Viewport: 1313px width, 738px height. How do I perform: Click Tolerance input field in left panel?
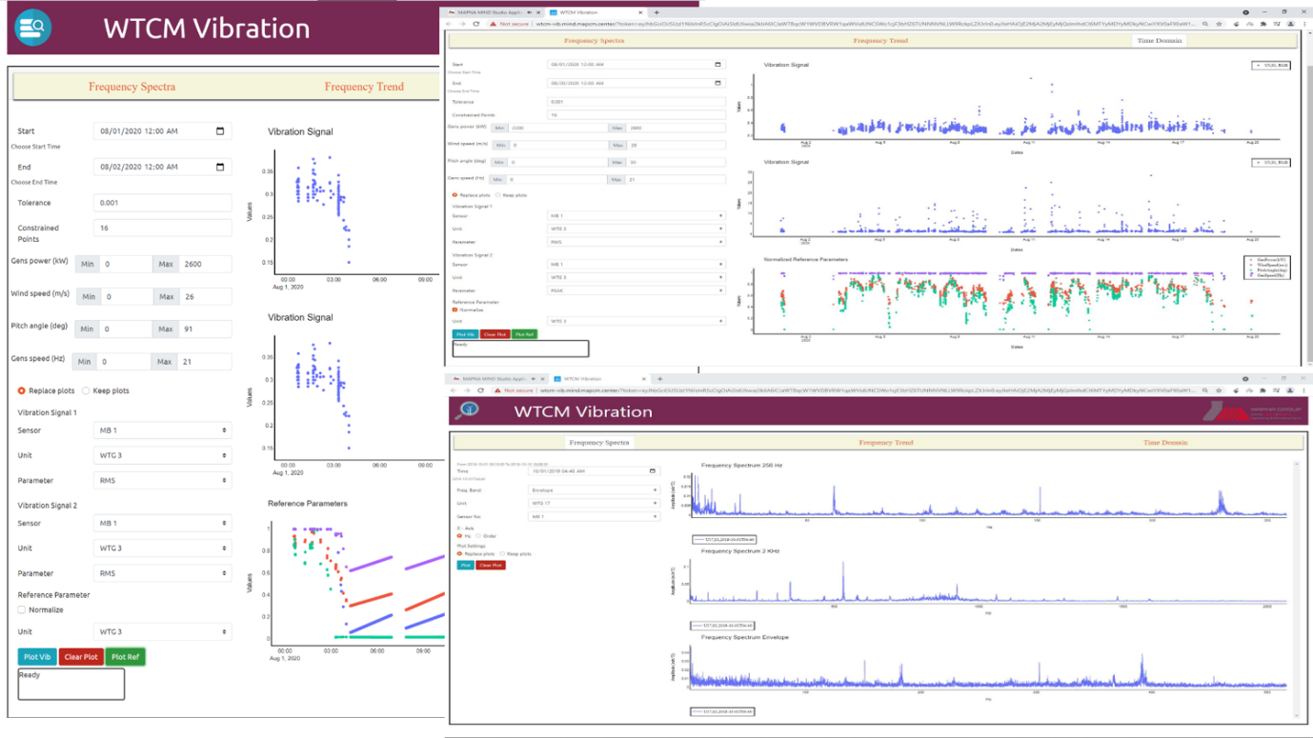point(163,203)
